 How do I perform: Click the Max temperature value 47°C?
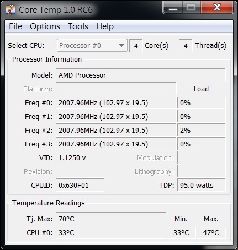(211, 232)
